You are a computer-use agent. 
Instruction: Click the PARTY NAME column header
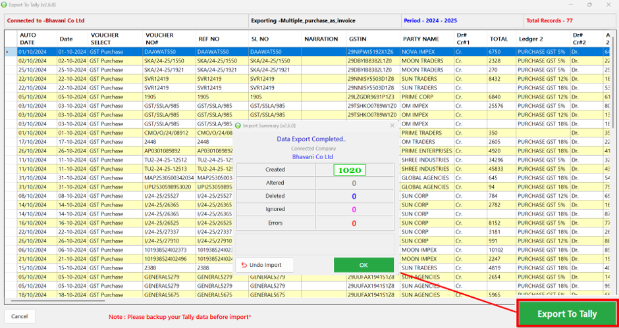click(x=426, y=39)
